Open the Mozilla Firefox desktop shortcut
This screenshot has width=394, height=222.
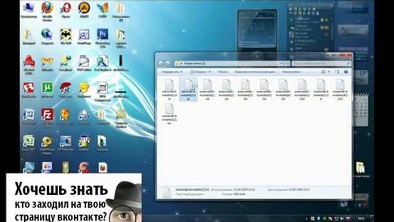[47, 12]
